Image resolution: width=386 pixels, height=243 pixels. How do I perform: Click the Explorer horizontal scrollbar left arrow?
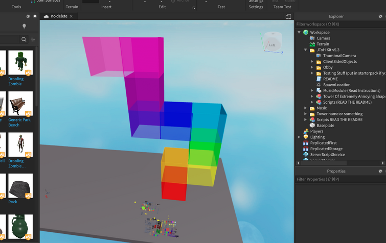[x=299, y=163]
